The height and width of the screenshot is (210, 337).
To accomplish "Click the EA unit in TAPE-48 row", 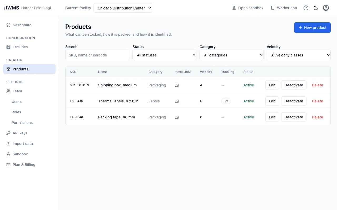I will coord(177,117).
